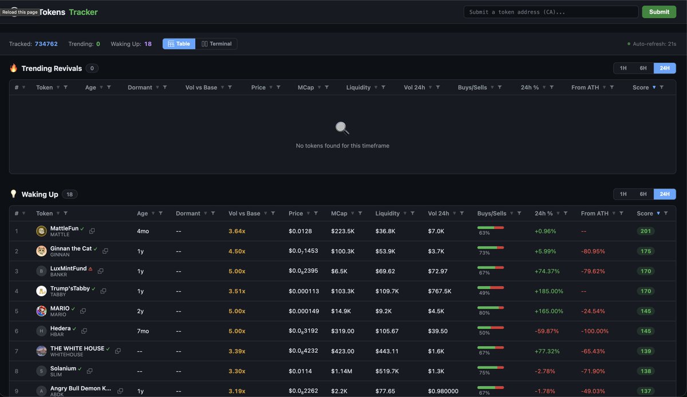The height and width of the screenshot is (397, 687).
Task: Filter Vol vs Base in Waking Up
Action: [x=274, y=214]
